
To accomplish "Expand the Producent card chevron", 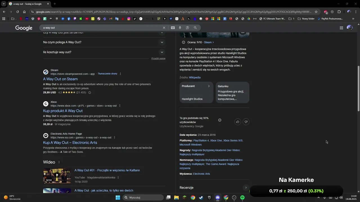I will coord(209,86).
